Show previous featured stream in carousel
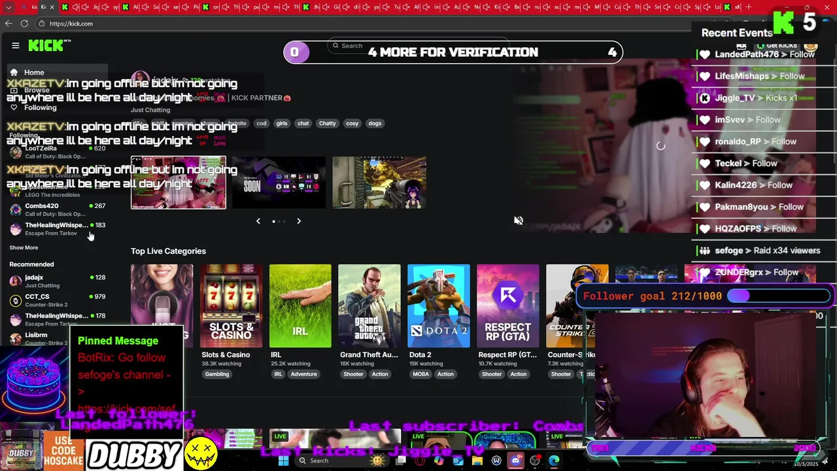Viewport: 837px width, 471px height. click(x=258, y=221)
